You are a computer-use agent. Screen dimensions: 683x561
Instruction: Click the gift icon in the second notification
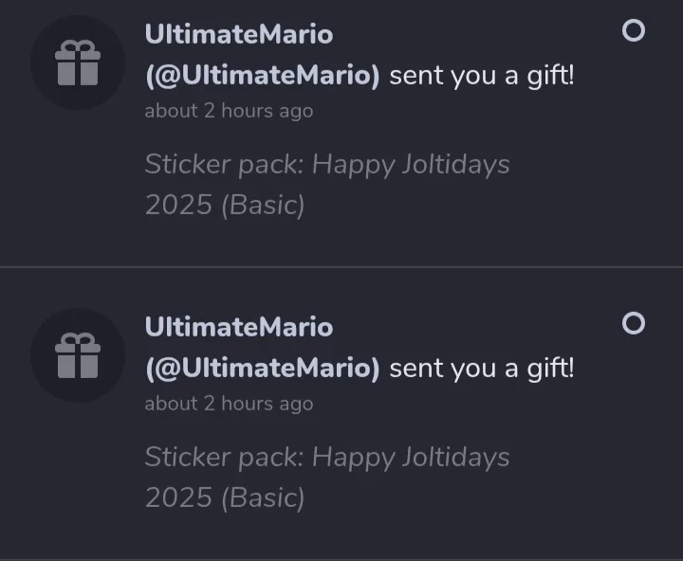point(78,355)
